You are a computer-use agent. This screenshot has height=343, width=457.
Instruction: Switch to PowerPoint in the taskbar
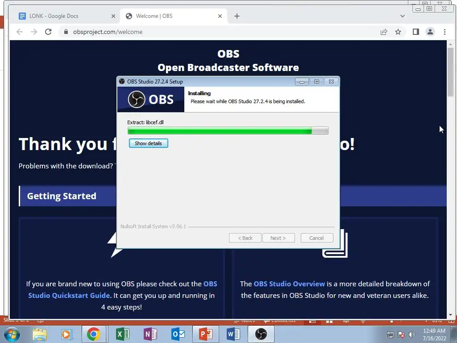point(205,334)
